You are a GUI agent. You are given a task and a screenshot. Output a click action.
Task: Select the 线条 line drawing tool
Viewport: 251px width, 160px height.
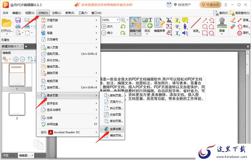(x=196, y=25)
